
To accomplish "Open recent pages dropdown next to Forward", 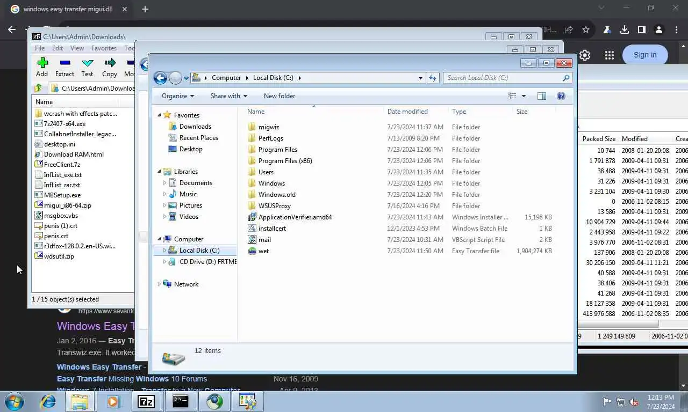I will (x=186, y=78).
